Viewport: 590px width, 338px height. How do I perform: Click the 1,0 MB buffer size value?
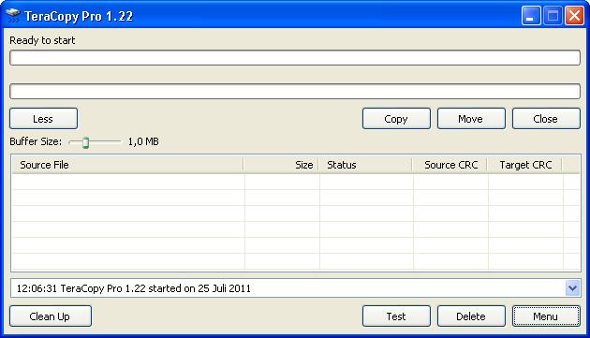(143, 142)
